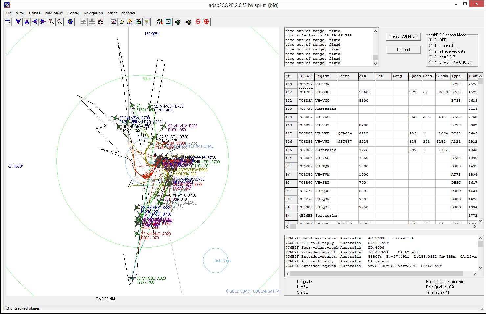Click the wrench and hammer tools icon

pyautogui.click(x=160, y=22)
